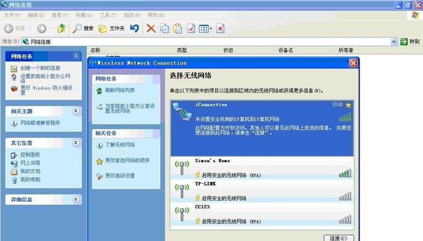This screenshot has height=241, width=423.
Task: Collapse the 其它位置 panel chevron
Action: [76, 143]
